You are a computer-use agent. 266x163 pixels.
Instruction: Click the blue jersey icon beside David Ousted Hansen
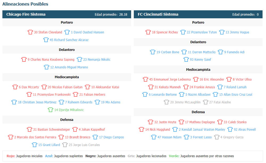67,32
